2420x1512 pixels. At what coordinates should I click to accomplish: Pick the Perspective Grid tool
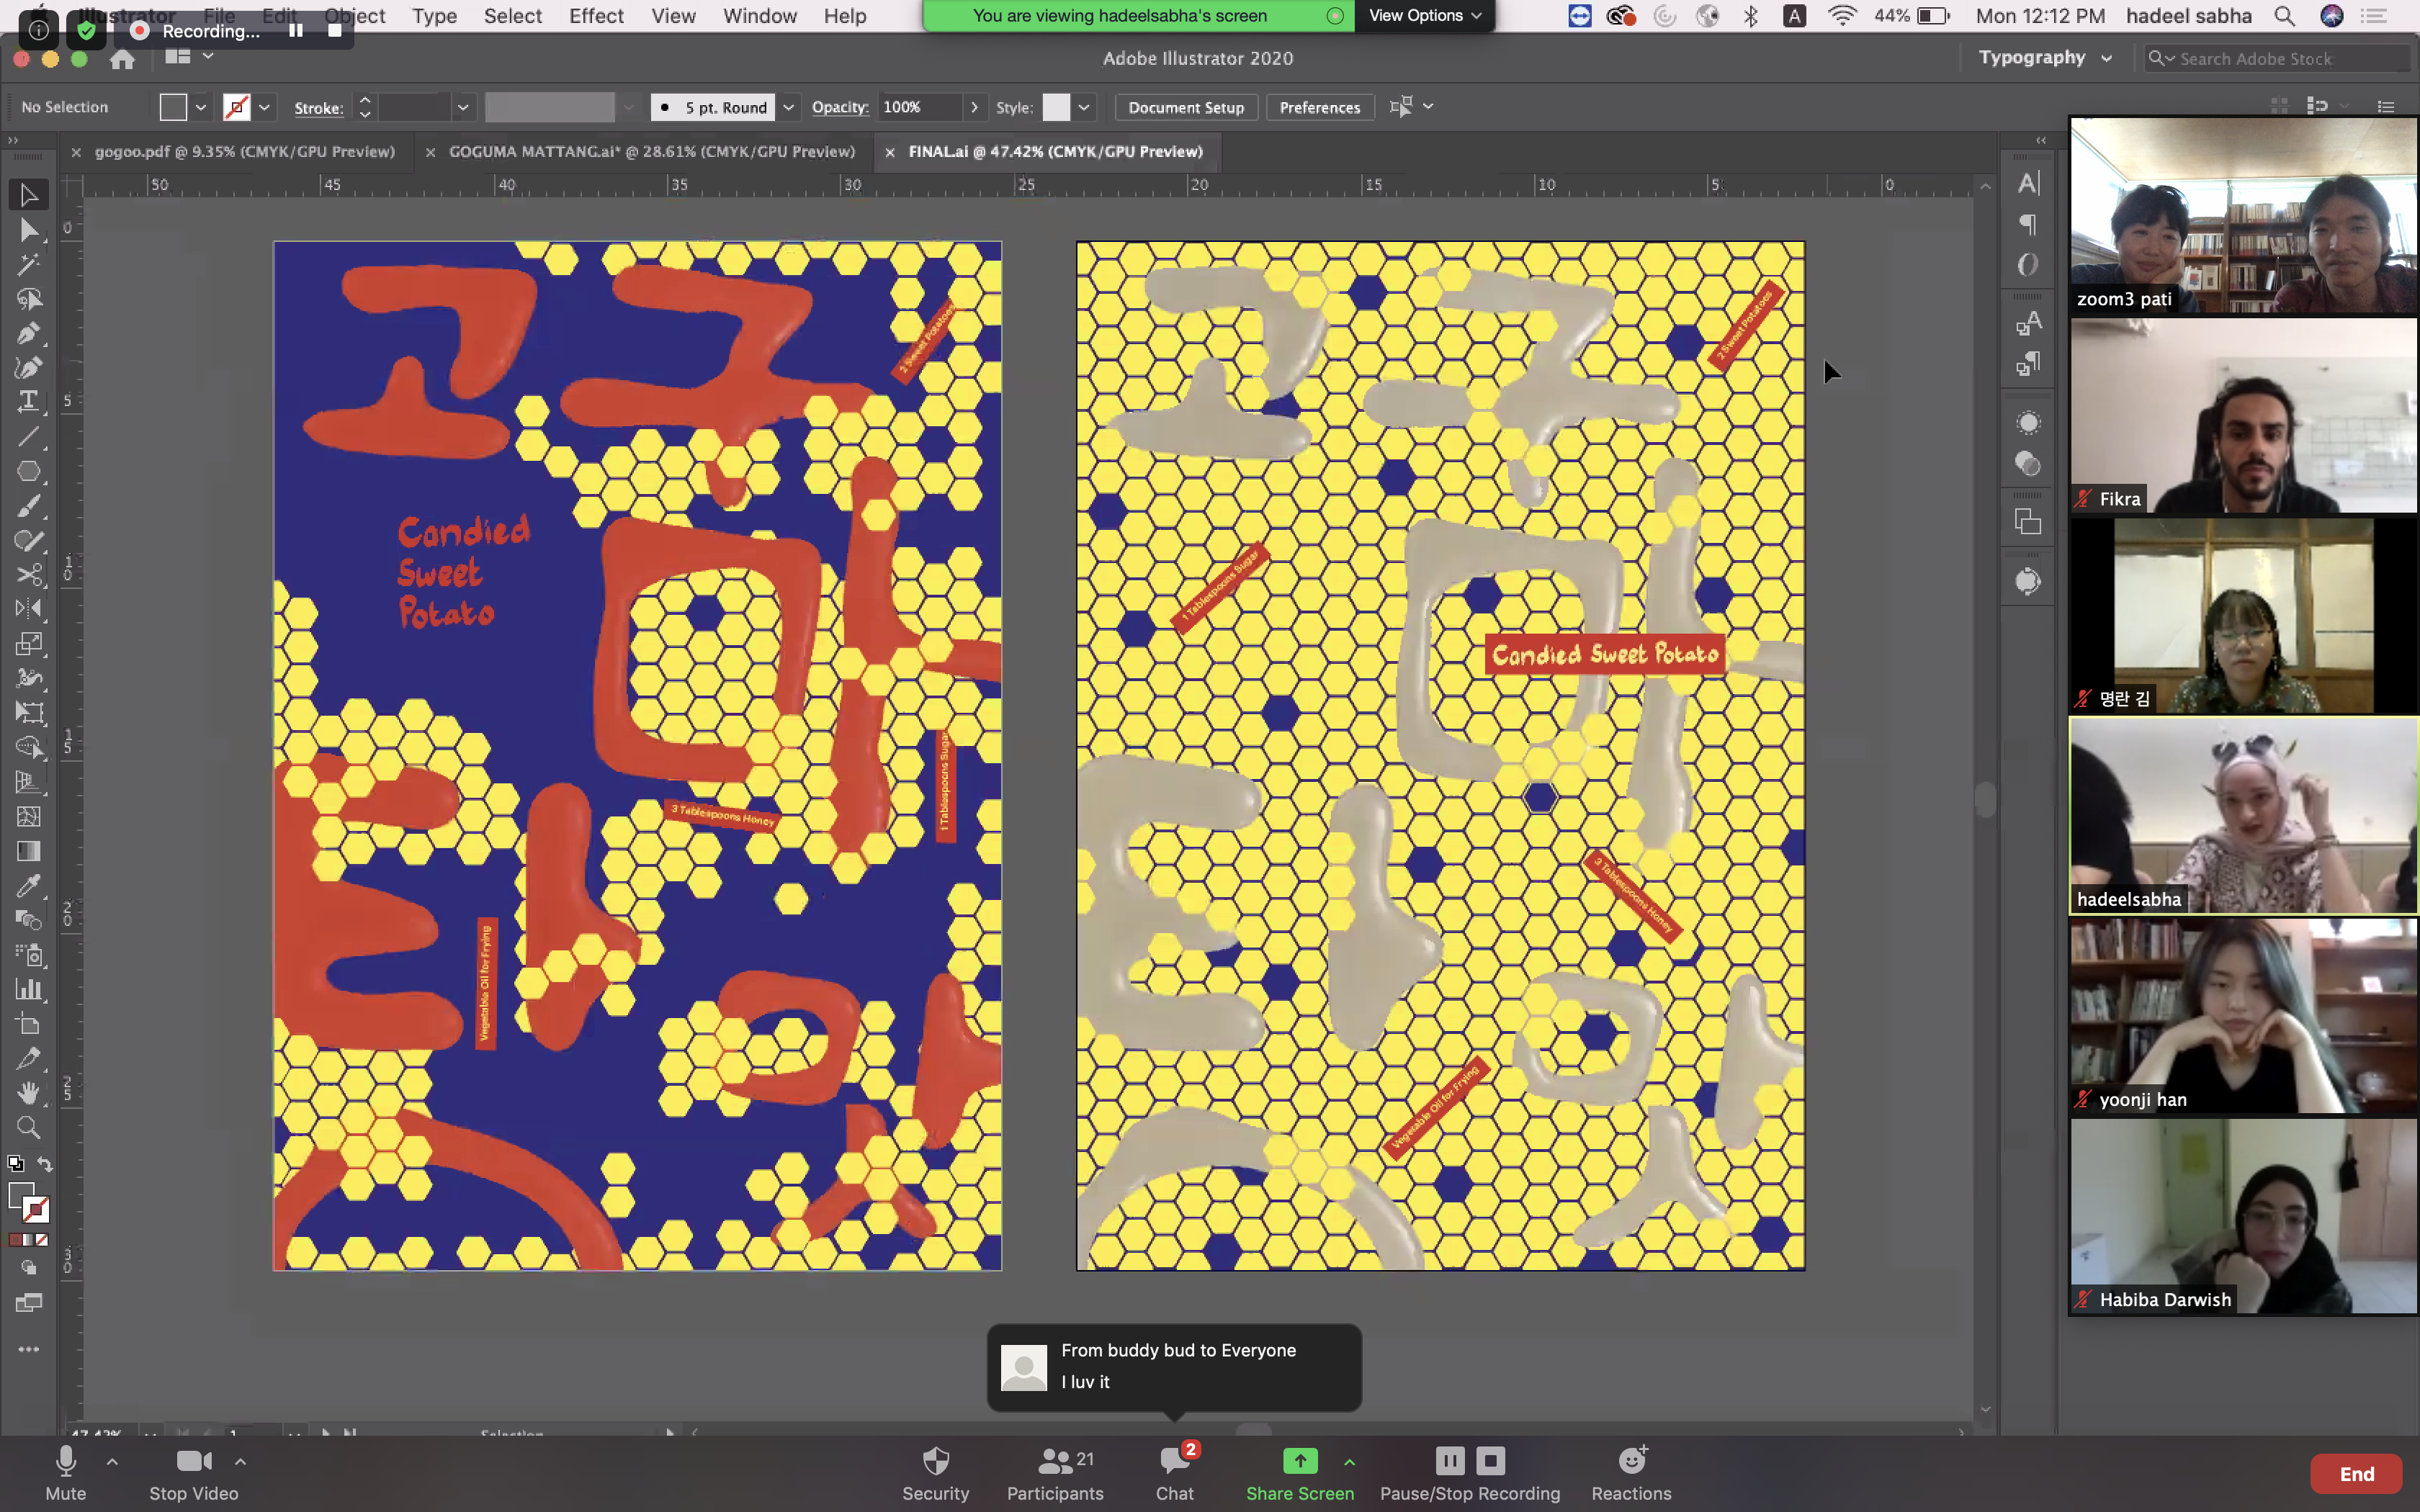click(28, 781)
